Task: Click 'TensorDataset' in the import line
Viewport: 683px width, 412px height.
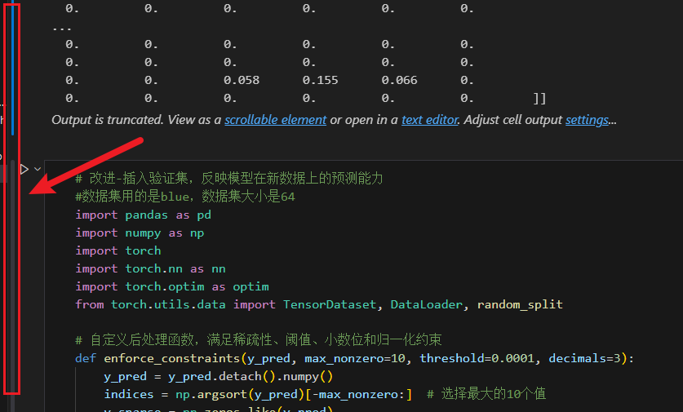Action: click(330, 304)
